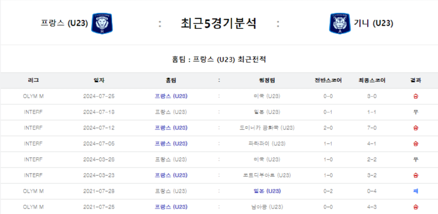Click the 남아공 (U23) away team
This screenshot has width=438, height=214.
267,207
